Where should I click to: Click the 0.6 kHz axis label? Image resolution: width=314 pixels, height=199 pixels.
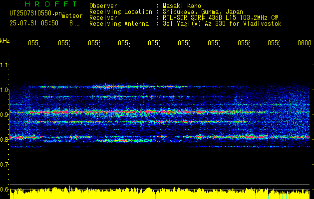point(4,189)
